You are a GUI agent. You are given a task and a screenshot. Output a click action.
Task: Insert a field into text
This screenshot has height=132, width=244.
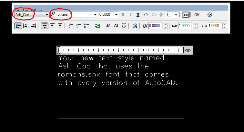pyautogui.click(x=97, y=26)
